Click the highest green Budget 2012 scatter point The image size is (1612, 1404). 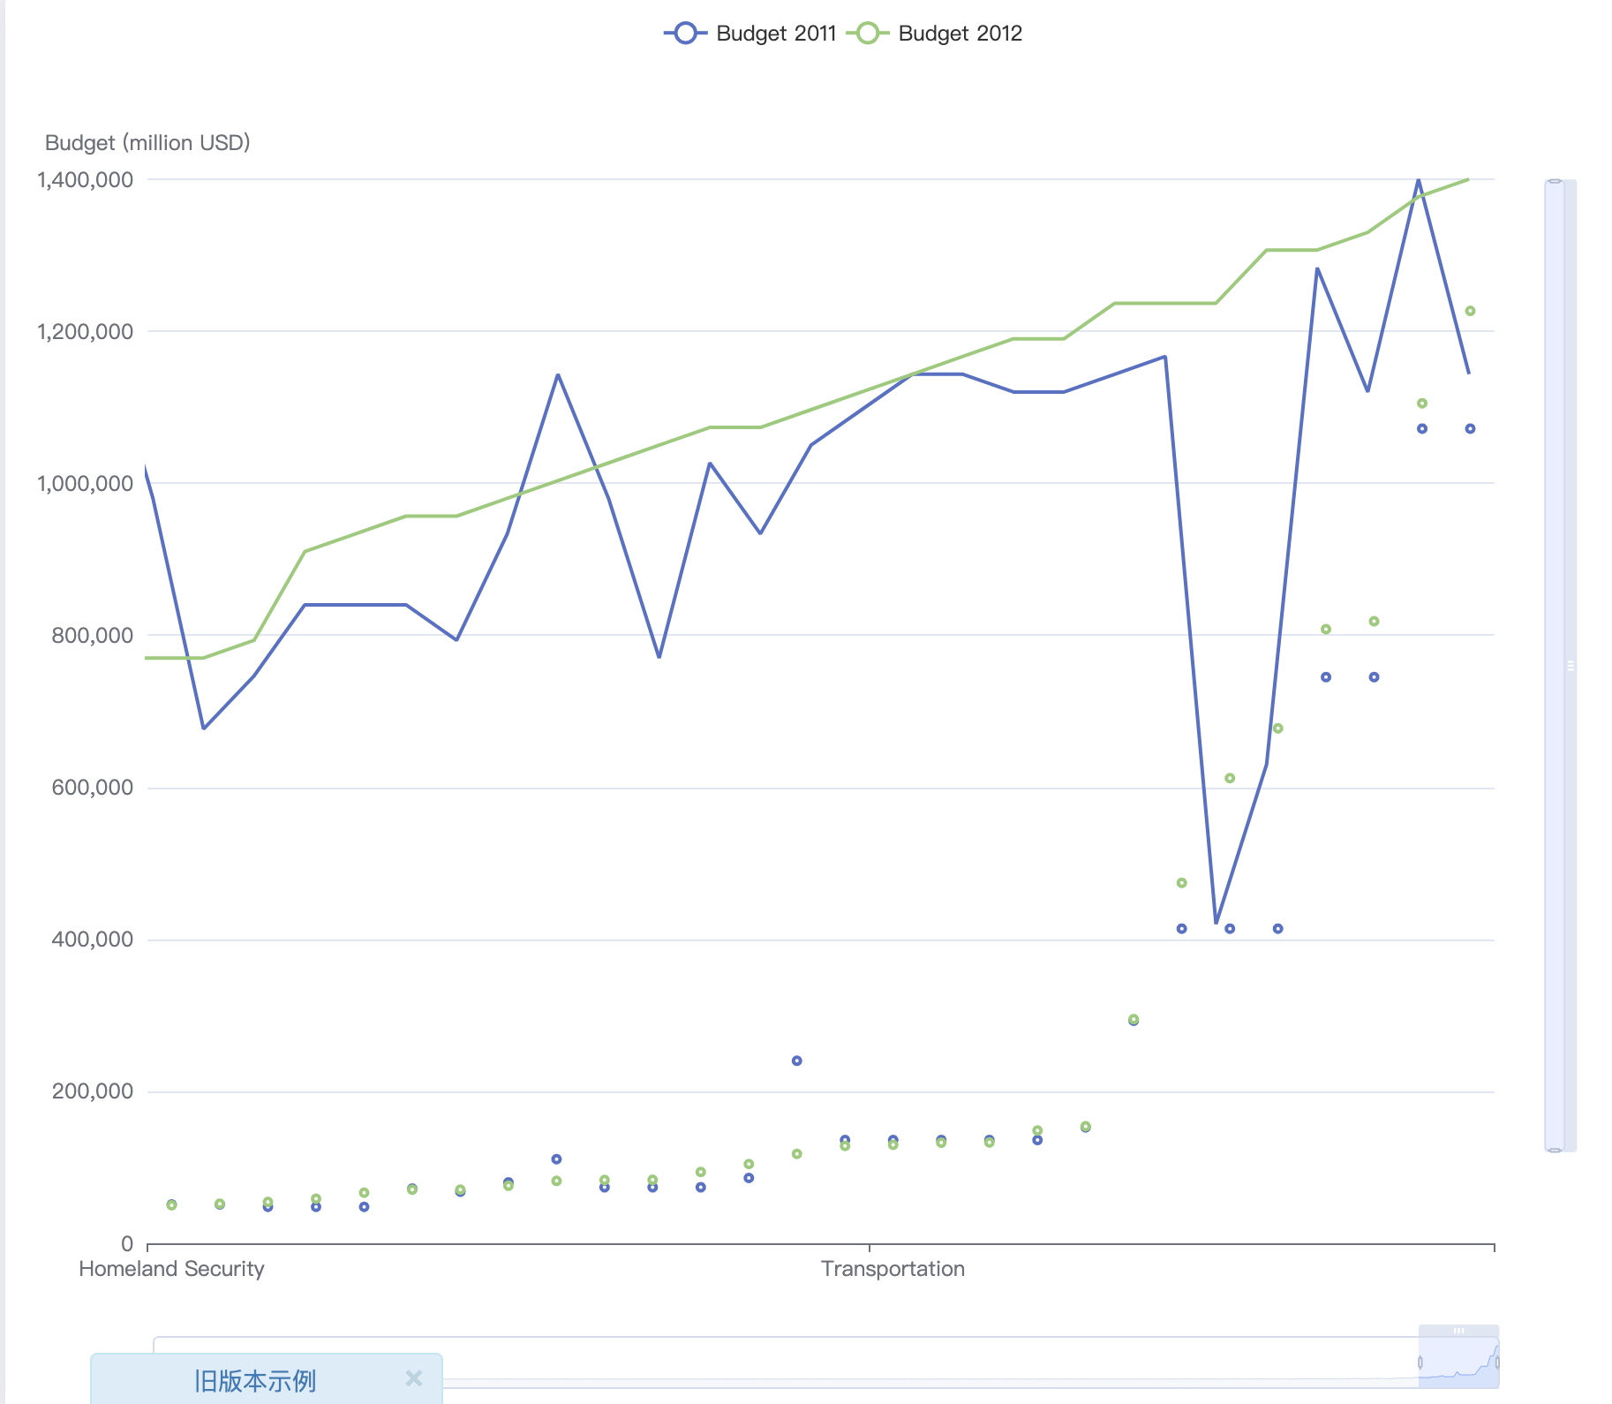coord(1470,311)
